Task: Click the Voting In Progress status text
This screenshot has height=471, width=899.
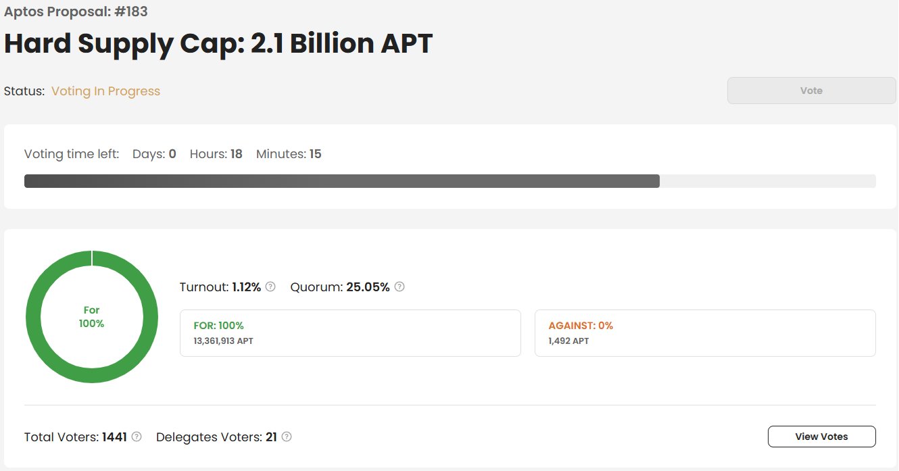Action: pyautogui.click(x=105, y=91)
